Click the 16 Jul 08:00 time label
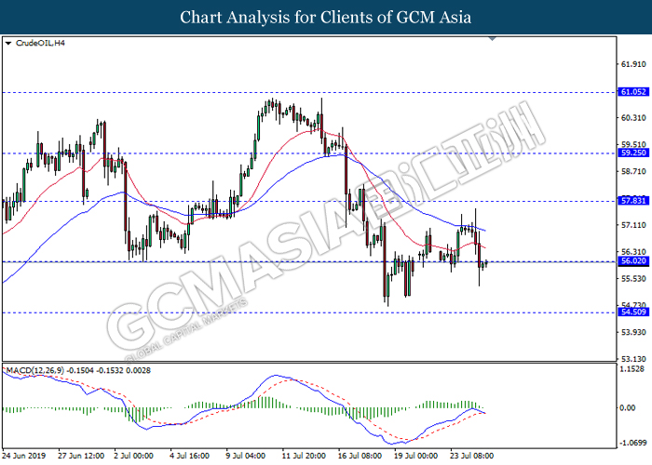 pos(360,456)
